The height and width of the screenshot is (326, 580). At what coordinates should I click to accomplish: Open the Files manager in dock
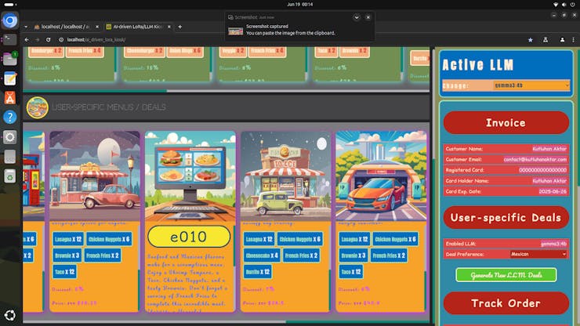pyautogui.click(x=10, y=59)
